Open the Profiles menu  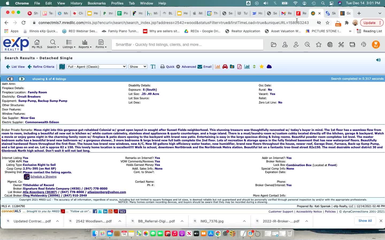pos(117,3)
